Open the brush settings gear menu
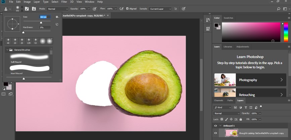 [57, 17]
